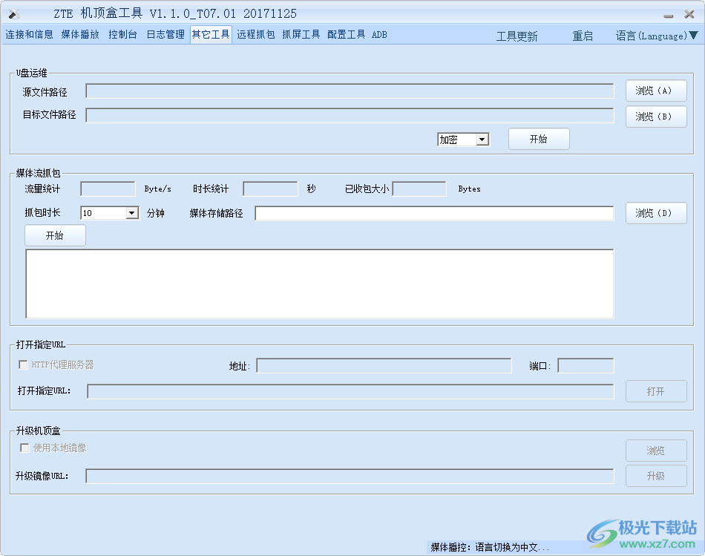
Task: Switch to the 远程抓包 tab
Action: tap(256, 35)
